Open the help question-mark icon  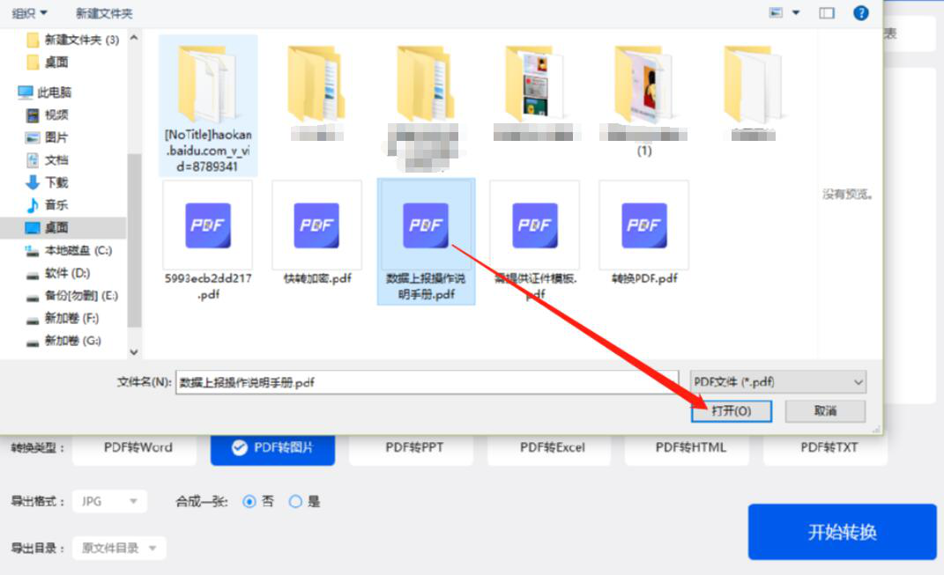tap(861, 12)
